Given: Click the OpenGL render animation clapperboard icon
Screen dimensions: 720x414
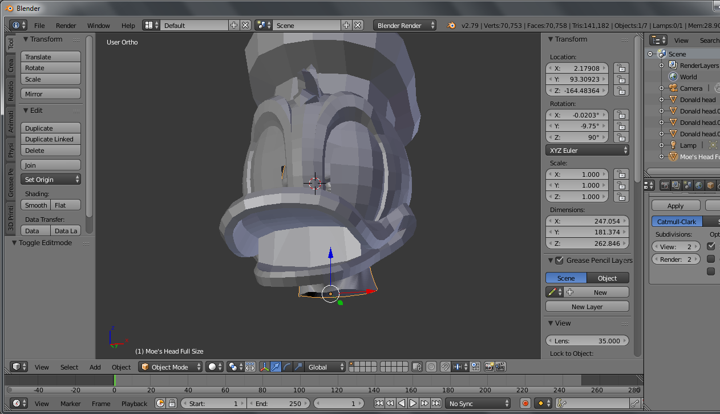Looking at the screenshot, I should 500,367.
